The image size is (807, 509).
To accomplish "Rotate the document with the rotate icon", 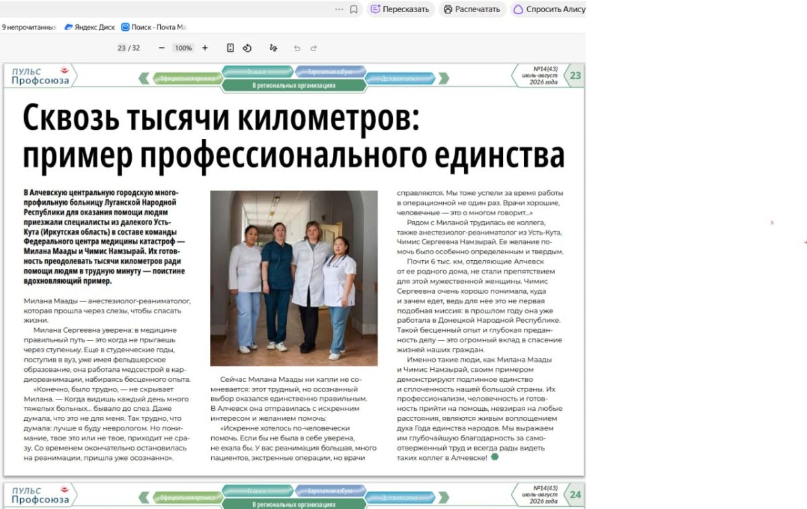I will coord(247,48).
